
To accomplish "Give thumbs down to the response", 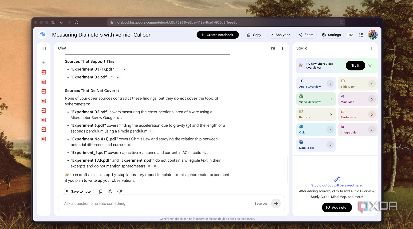I will click(120, 191).
